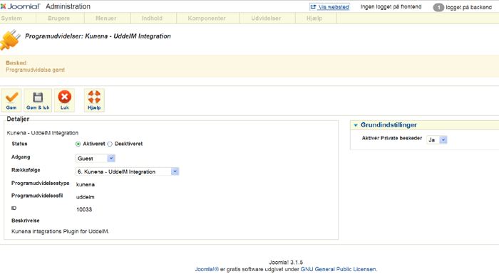The height and width of the screenshot is (276, 499).
Task: Open the Udvidelser menu
Action: click(x=266, y=18)
